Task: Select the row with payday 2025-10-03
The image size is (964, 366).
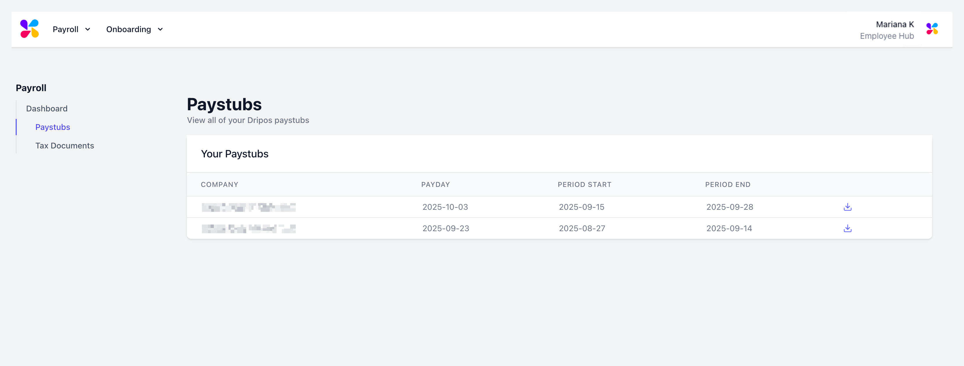Action: pyautogui.click(x=445, y=207)
